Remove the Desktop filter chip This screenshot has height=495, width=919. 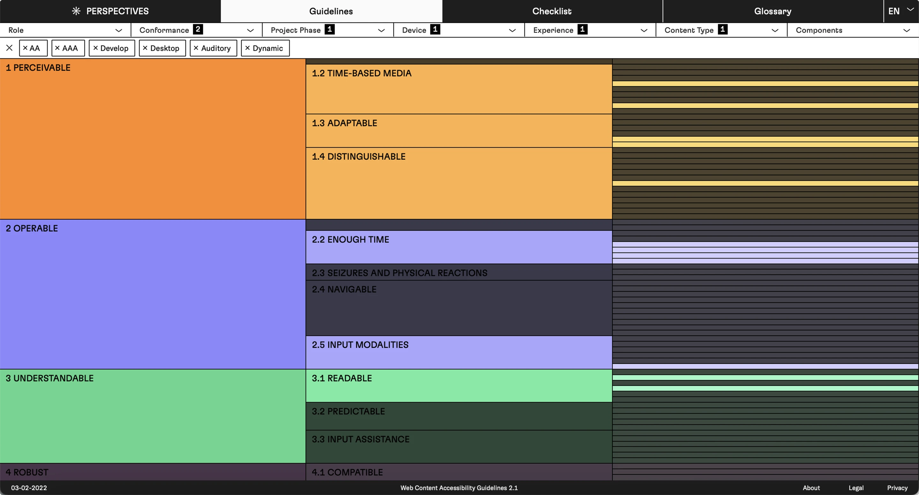pyautogui.click(x=162, y=48)
